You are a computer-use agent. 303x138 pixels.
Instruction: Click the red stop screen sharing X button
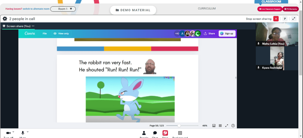tap(276, 19)
